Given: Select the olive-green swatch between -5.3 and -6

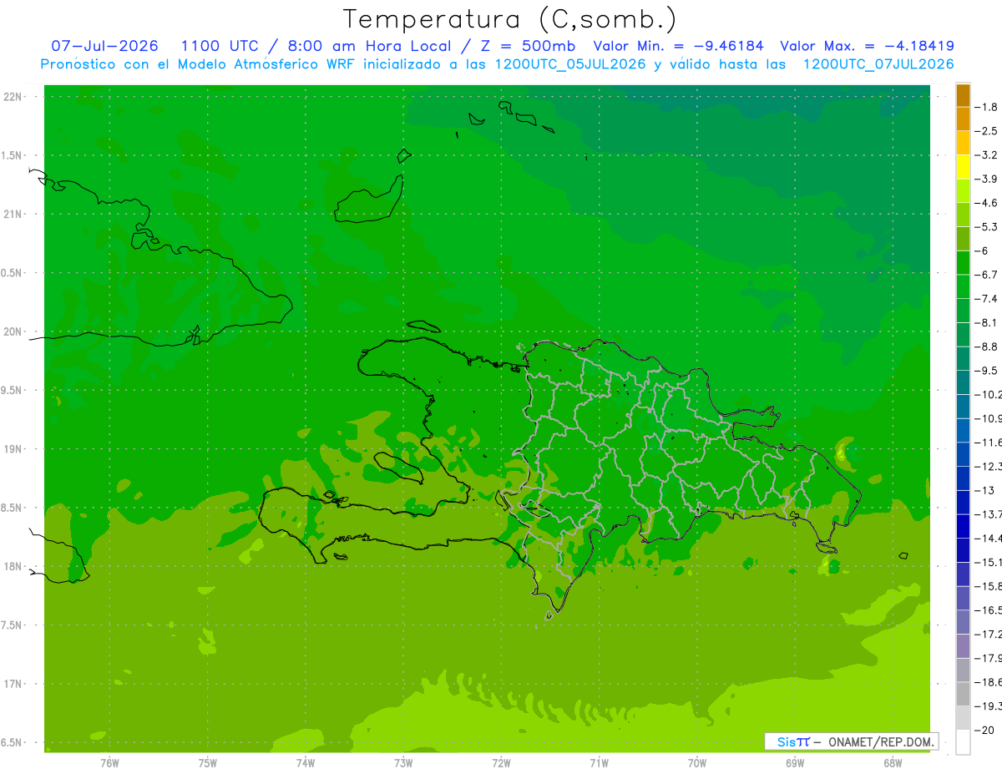Looking at the screenshot, I should coord(963,239).
